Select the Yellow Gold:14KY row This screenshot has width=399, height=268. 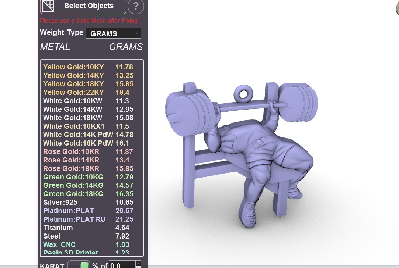(x=88, y=75)
